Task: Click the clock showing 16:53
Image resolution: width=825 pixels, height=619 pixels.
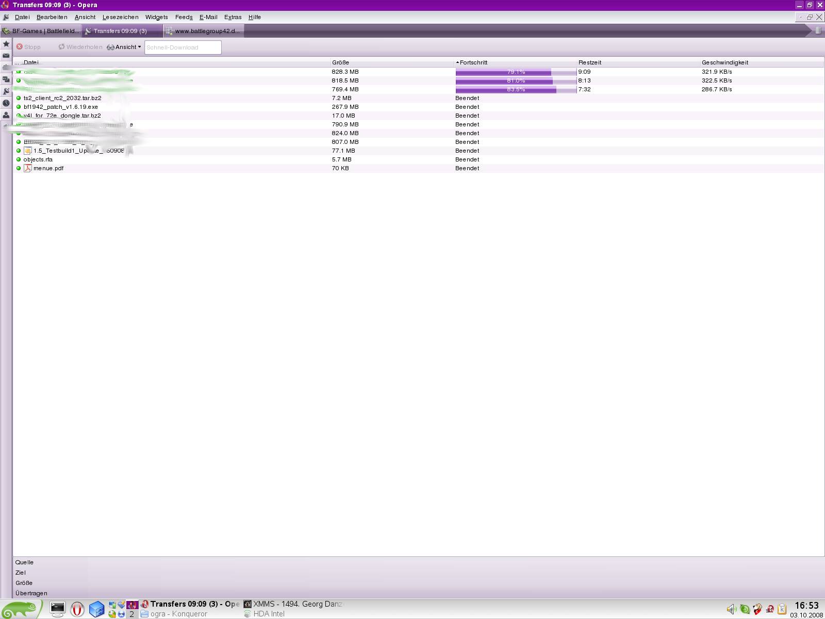Action: [806, 606]
